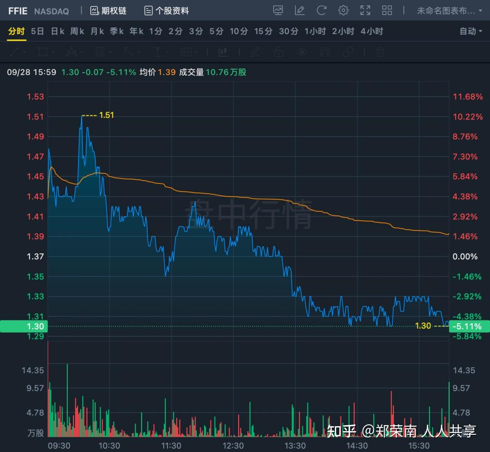The image size is (490, 452).
Task: Select the rectangle drawing tool
Action: click(42, 52)
